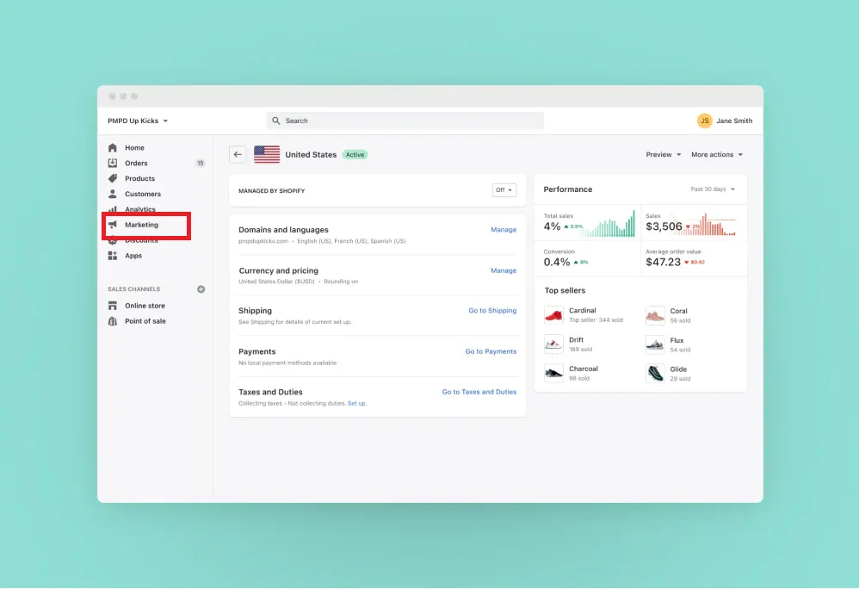Click the Point of sale icon
This screenshot has height=589, width=859.
(113, 321)
